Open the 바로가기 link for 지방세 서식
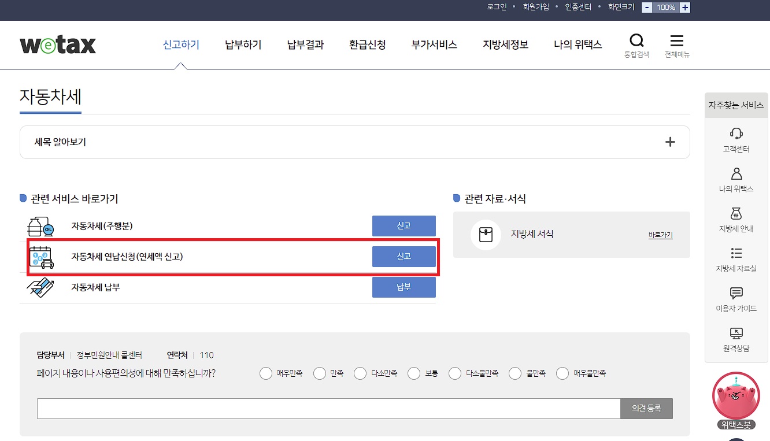Screen dimensions: 770x441 660,235
